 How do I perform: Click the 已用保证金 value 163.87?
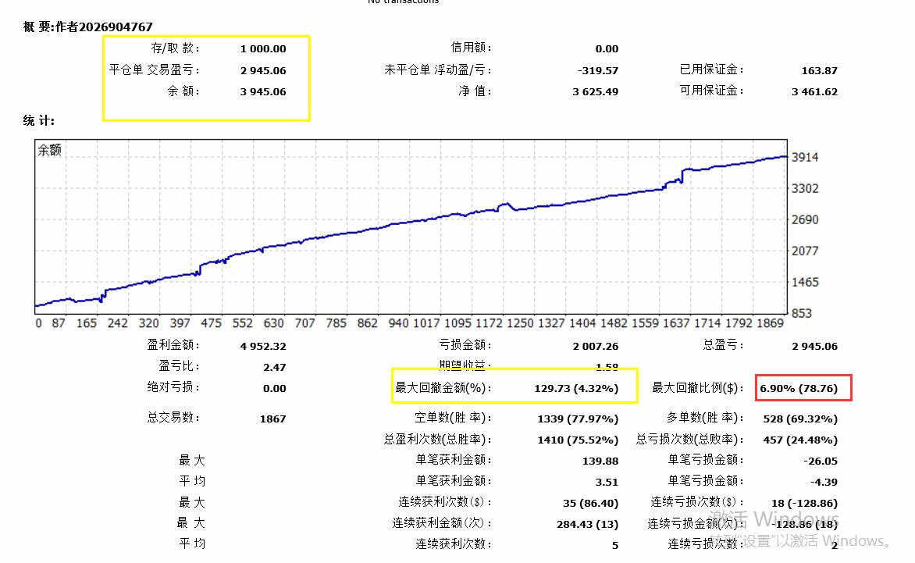tap(819, 70)
